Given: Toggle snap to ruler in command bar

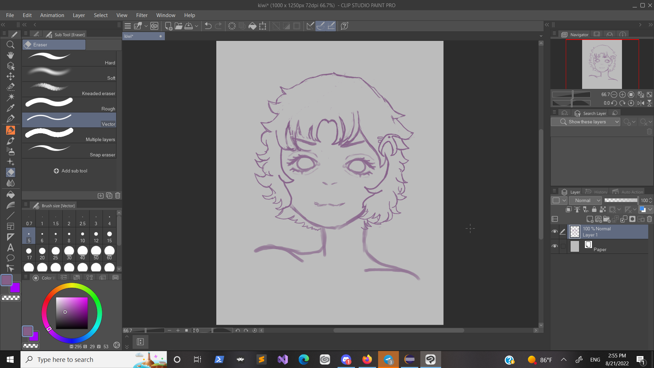Looking at the screenshot, I should (x=310, y=26).
